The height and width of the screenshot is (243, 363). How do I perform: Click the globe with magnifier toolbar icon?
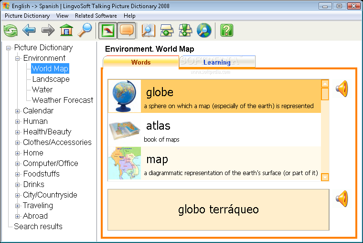coord(204,31)
